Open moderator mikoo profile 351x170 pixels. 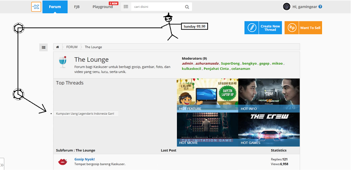pyautogui.click(x=277, y=64)
